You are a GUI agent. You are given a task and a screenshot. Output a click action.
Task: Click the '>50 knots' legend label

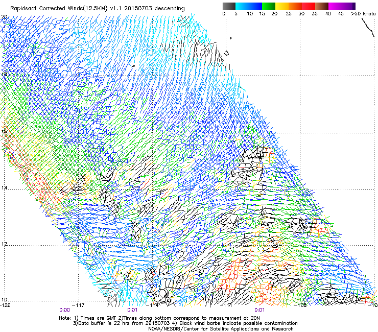click(363, 14)
